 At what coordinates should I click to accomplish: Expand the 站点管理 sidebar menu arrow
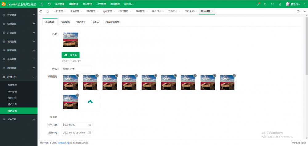tap(34, 24)
